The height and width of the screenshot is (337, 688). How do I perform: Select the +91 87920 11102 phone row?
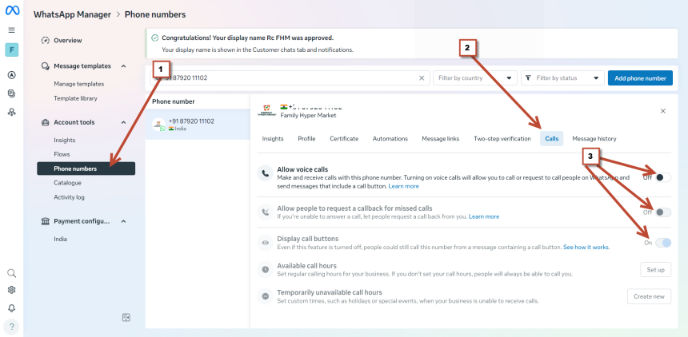click(x=198, y=125)
